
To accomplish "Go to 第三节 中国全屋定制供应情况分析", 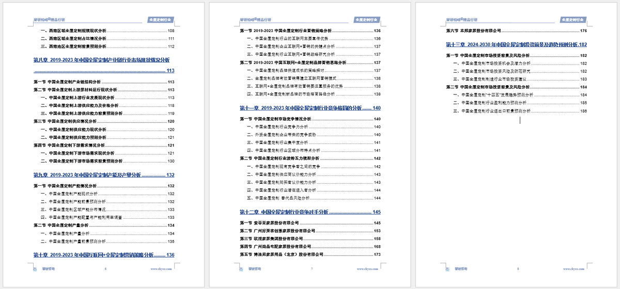I will 104,121.
